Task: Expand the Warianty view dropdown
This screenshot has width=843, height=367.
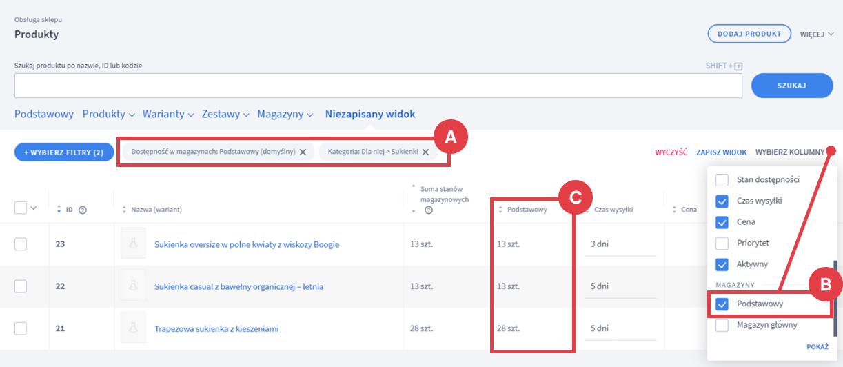Action: tap(168, 115)
